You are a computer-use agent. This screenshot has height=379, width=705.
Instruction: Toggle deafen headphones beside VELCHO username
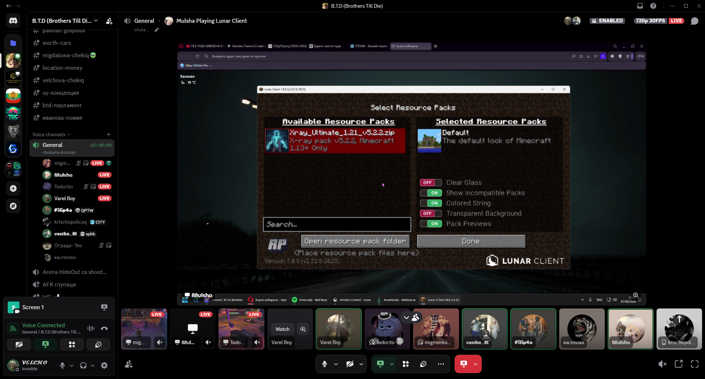[83, 365]
